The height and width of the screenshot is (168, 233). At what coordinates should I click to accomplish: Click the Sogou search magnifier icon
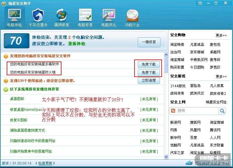click(x=222, y=111)
